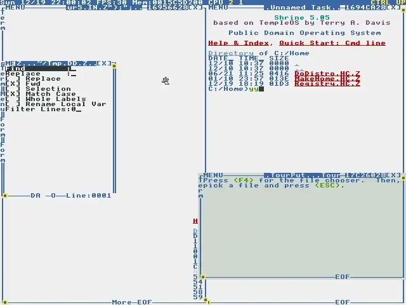Click the CTRL UP indicator in top bar
Image resolution: width=406 pixels, height=305 pixels.
(388, 3)
